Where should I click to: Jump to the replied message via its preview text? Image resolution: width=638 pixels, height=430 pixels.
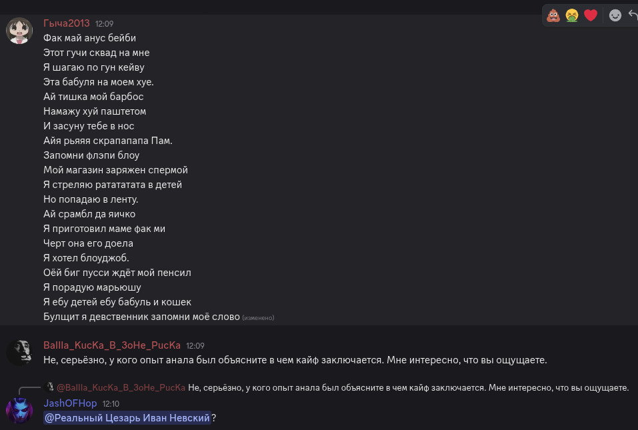(x=408, y=387)
